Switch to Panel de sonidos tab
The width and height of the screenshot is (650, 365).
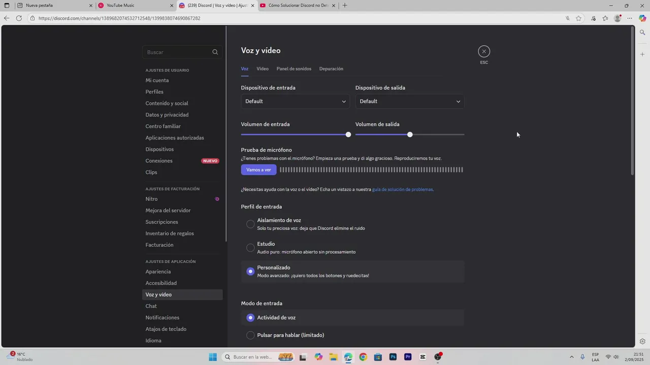294,68
